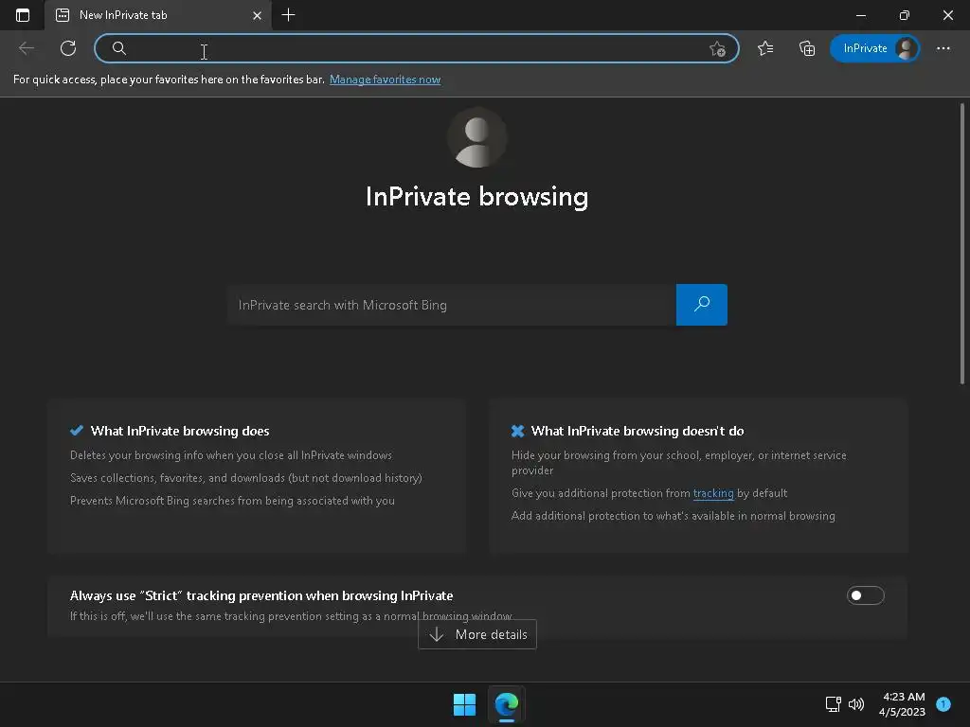This screenshot has height=727, width=970.
Task: Open volume speaker tray icon
Action: (x=856, y=703)
